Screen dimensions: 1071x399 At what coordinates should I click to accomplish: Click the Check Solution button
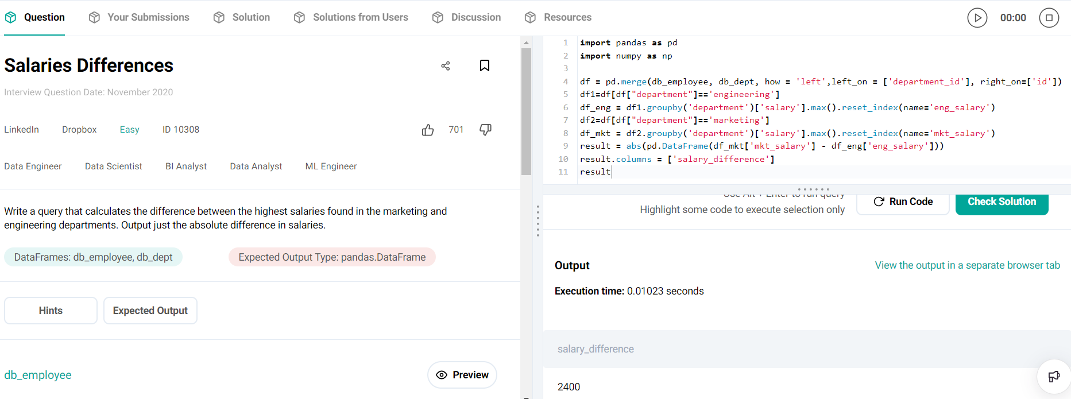tap(1002, 202)
